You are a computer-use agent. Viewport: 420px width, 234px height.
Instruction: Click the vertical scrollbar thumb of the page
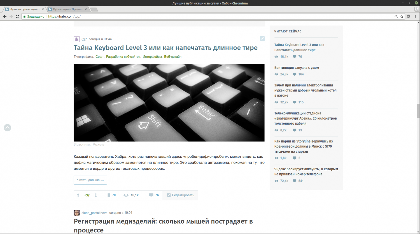click(x=418, y=111)
